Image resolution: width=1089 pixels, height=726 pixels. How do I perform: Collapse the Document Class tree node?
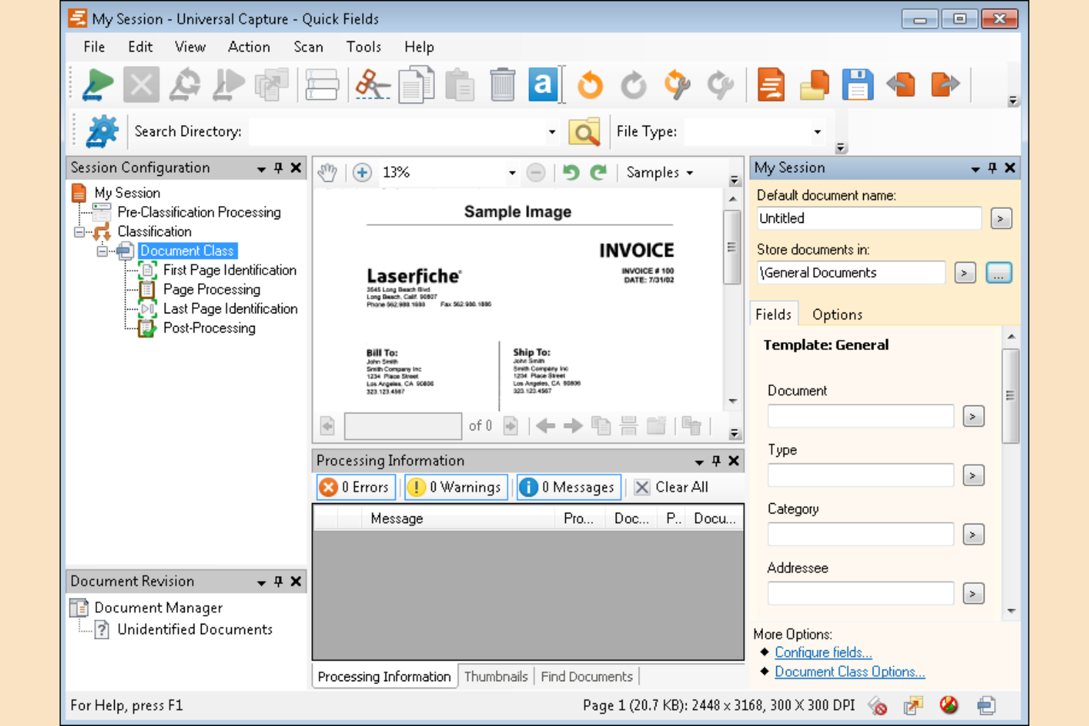pyautogui.click(x=103, y=251)
